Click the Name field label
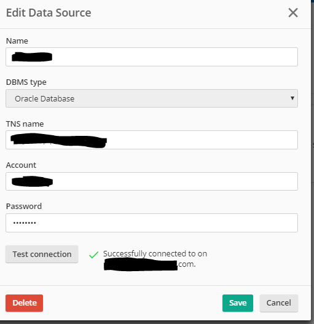 tap(17, 41)
